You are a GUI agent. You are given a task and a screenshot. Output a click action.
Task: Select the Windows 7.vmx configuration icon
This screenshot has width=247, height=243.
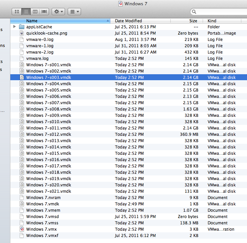click(22, 229)
